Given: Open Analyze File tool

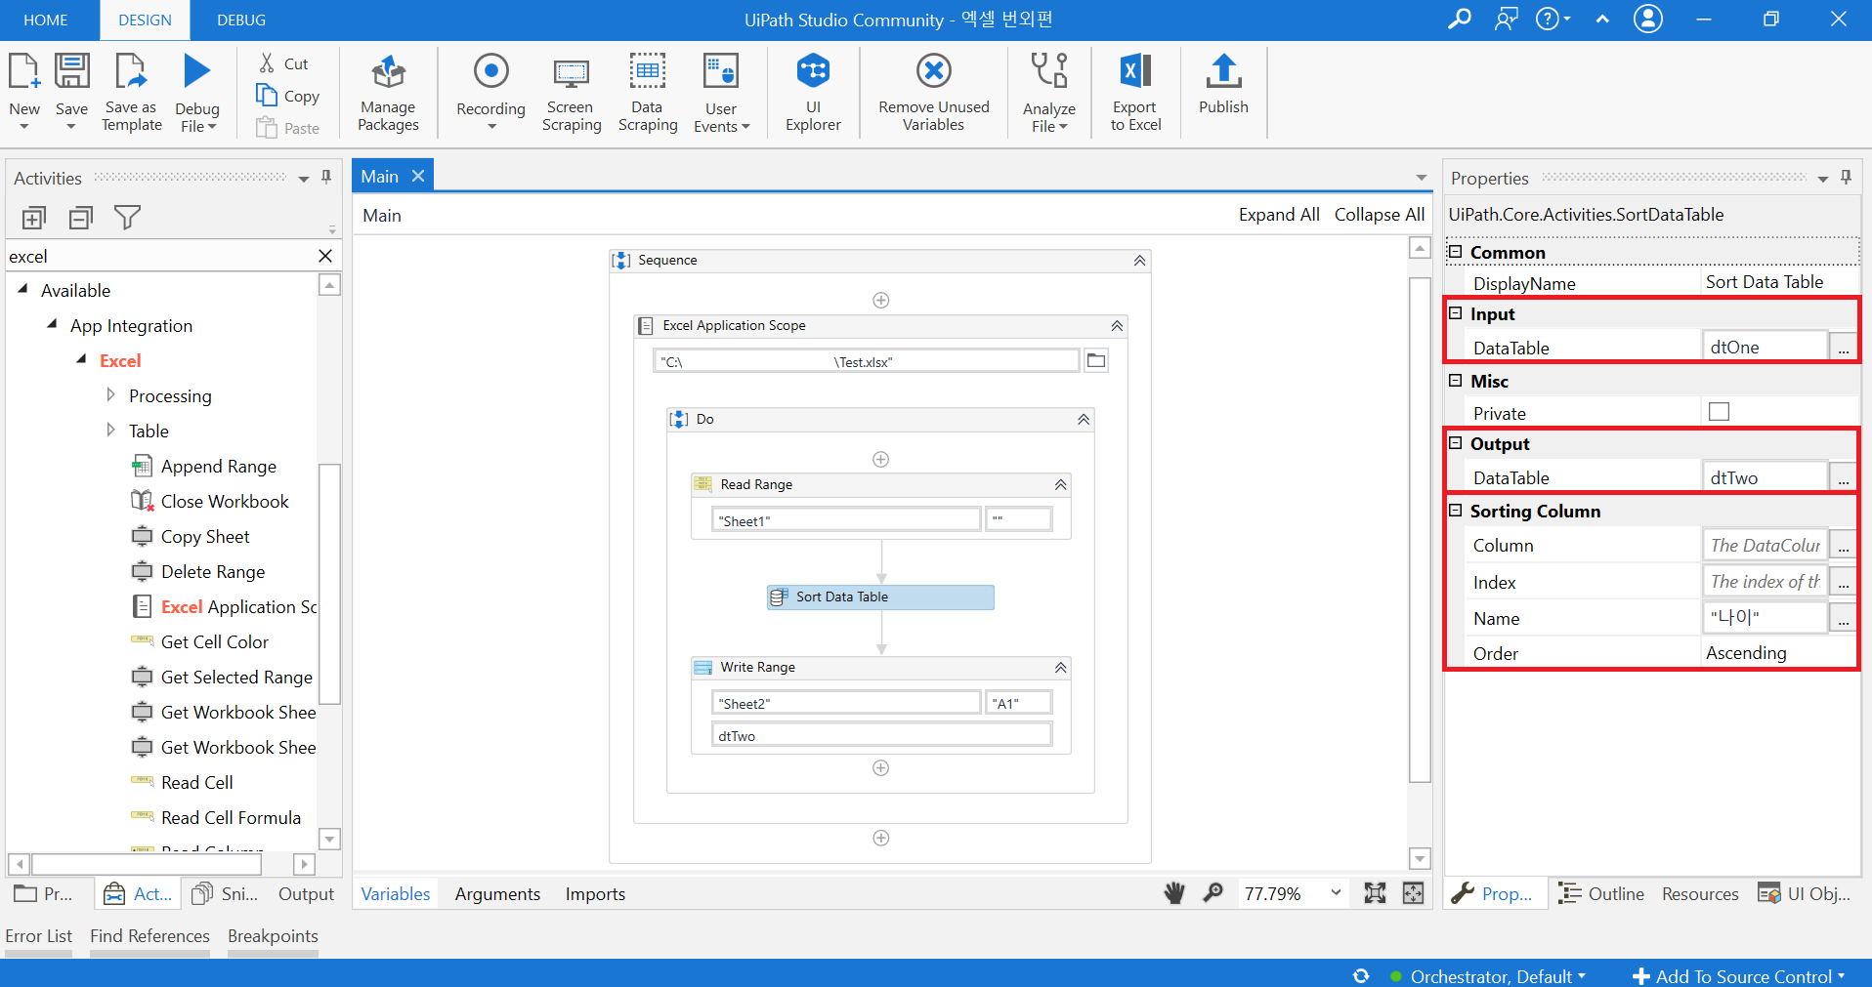Looking at the screenshot, I should [1049, 94].
